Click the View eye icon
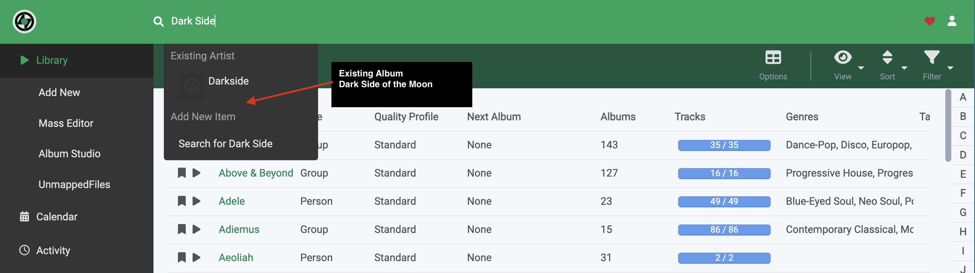 pos(843,57)
